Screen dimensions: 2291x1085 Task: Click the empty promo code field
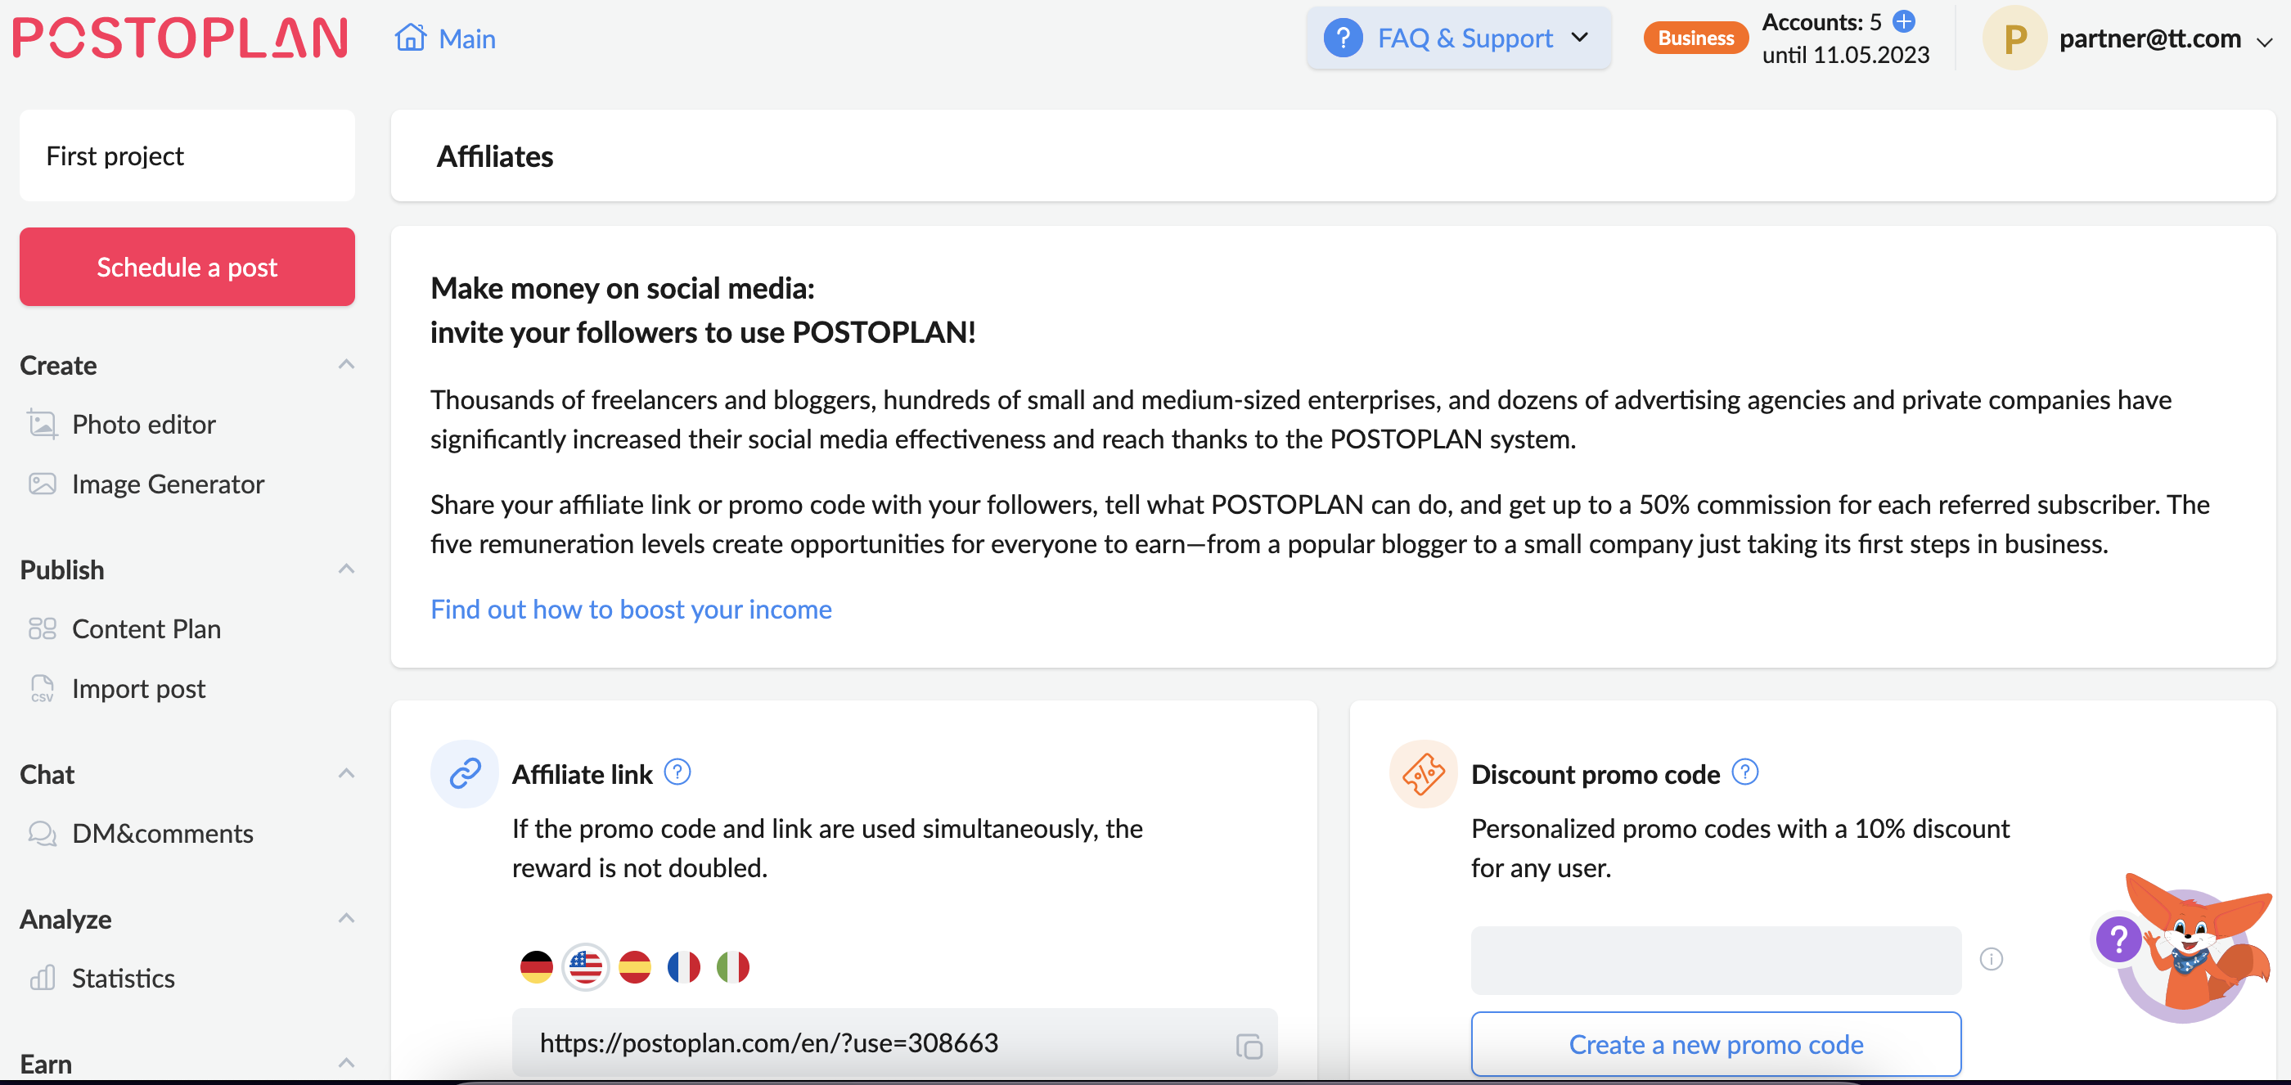[x=1716, y=961]
